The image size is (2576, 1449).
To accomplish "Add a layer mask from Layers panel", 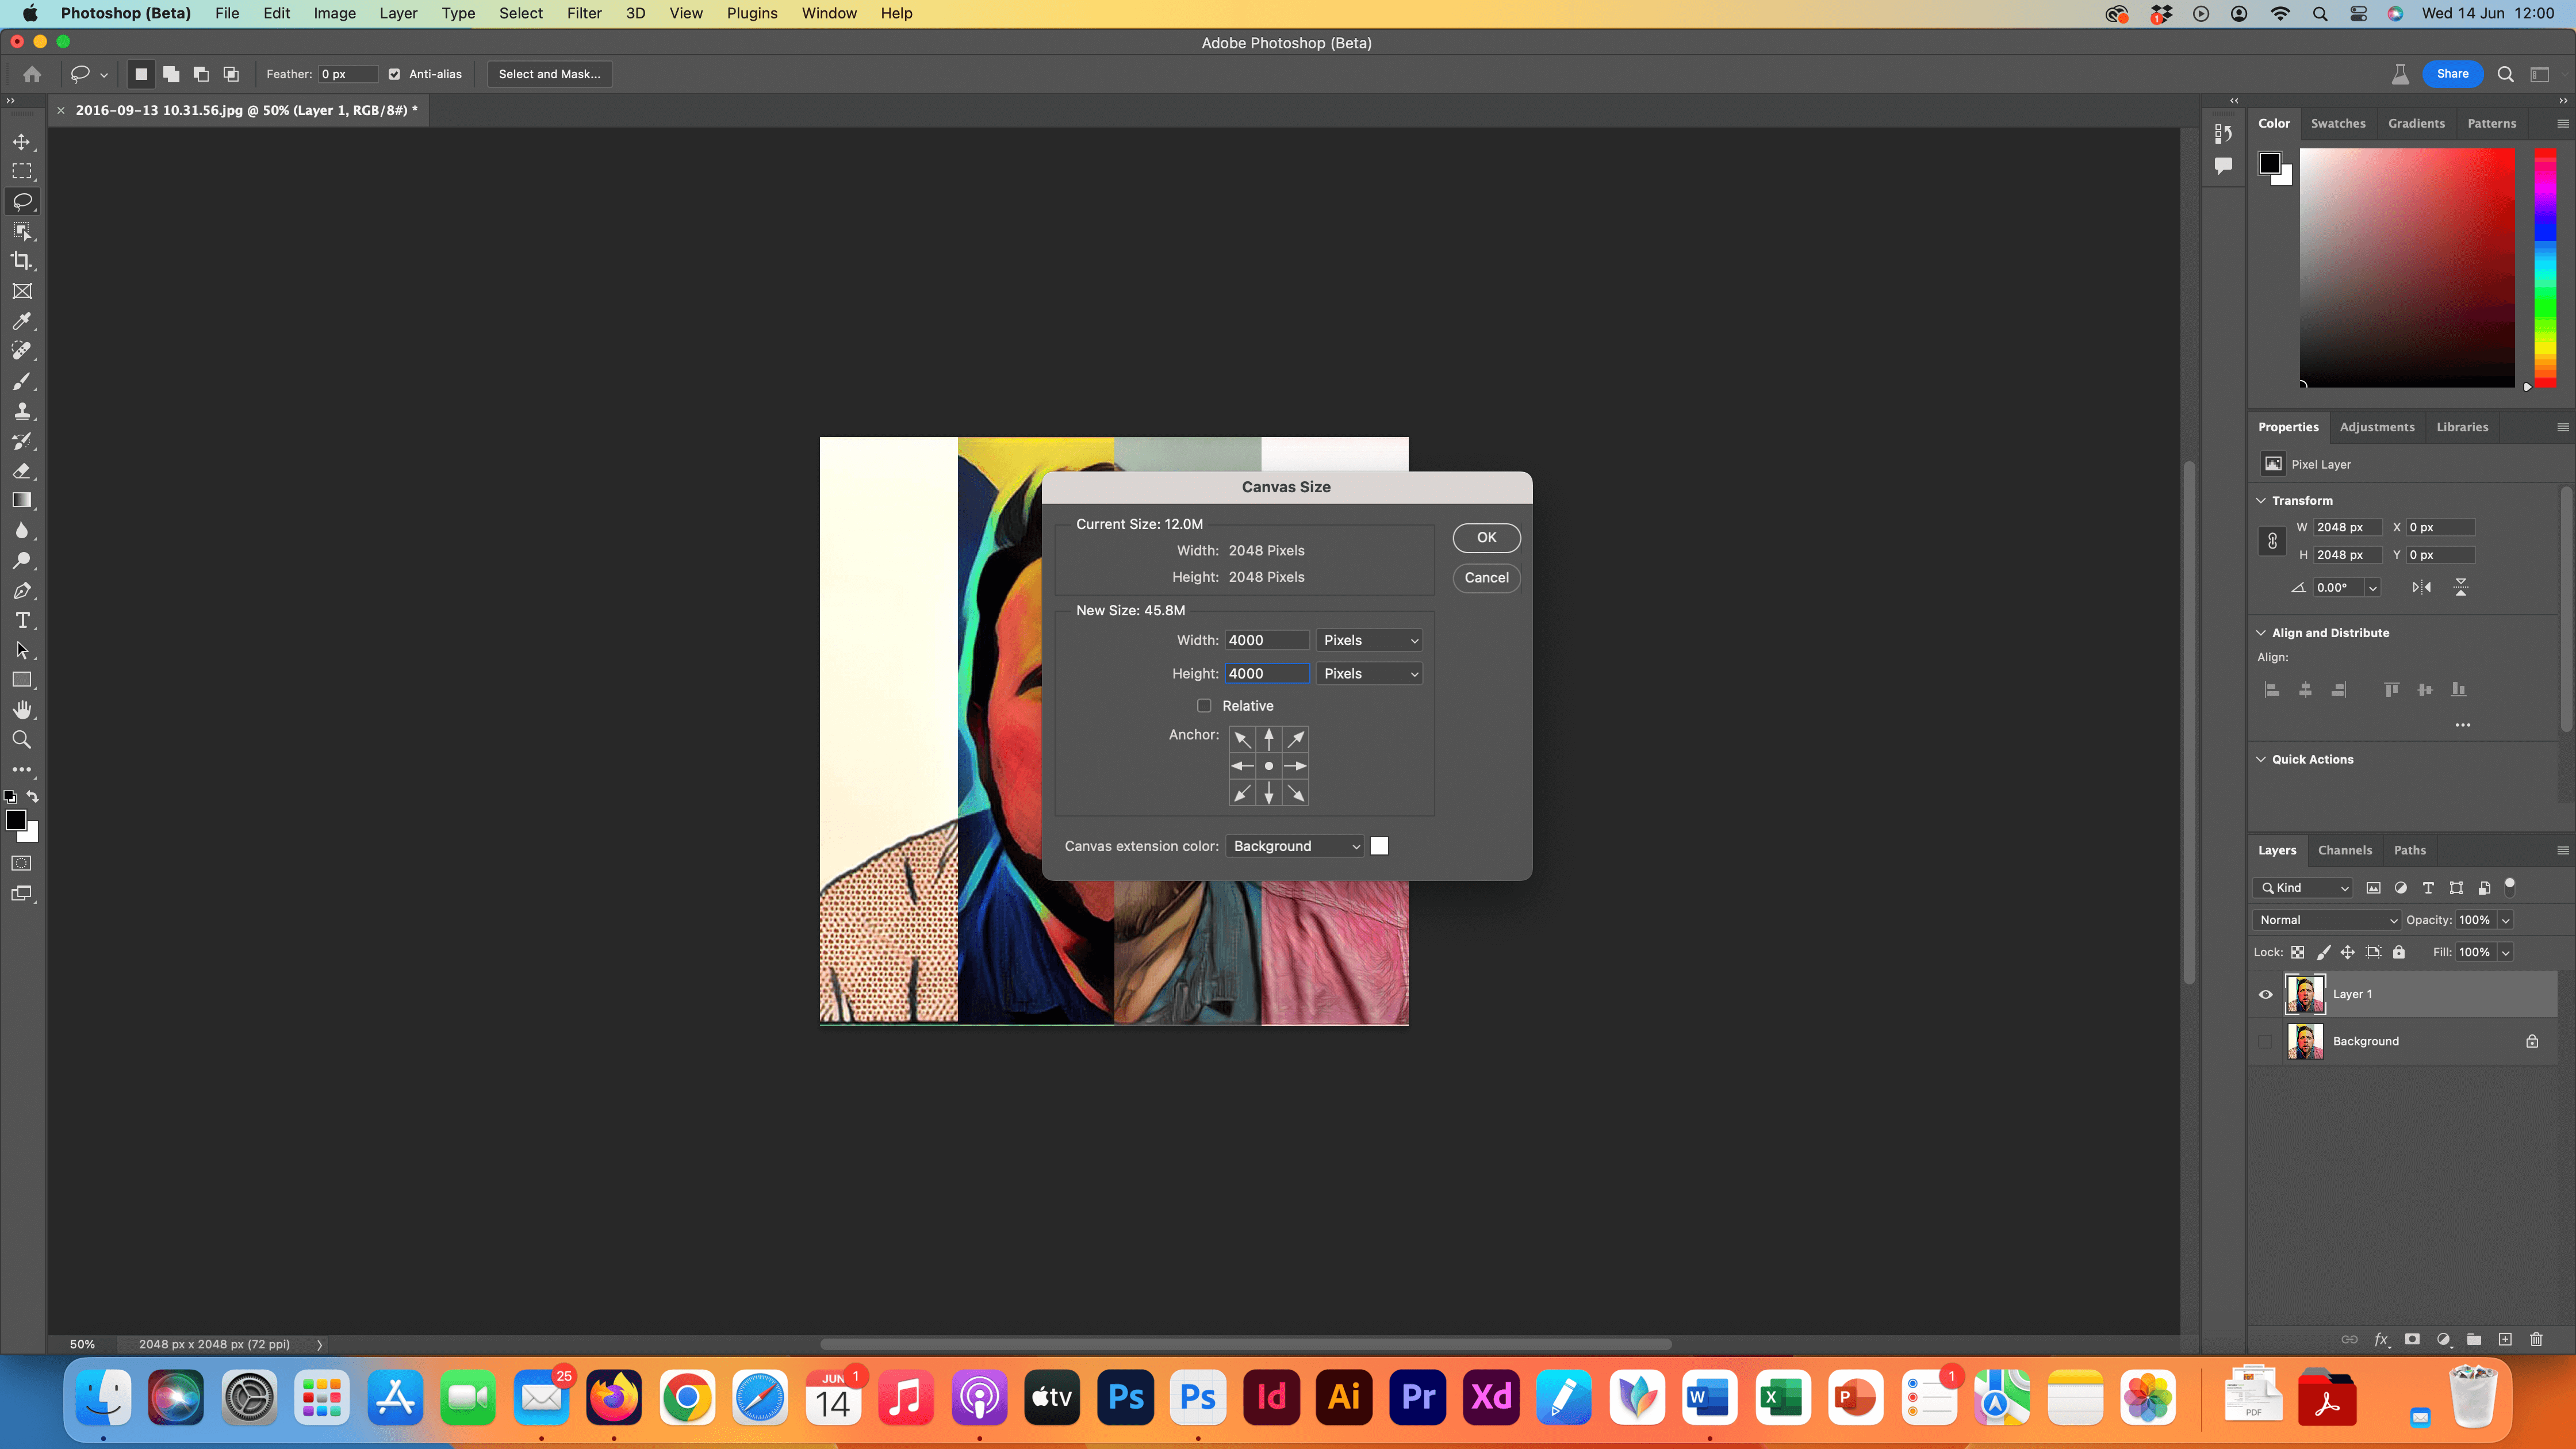I will tap(2412, 1340).
